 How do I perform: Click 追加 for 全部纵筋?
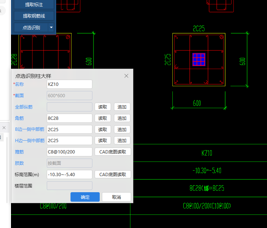122,107
